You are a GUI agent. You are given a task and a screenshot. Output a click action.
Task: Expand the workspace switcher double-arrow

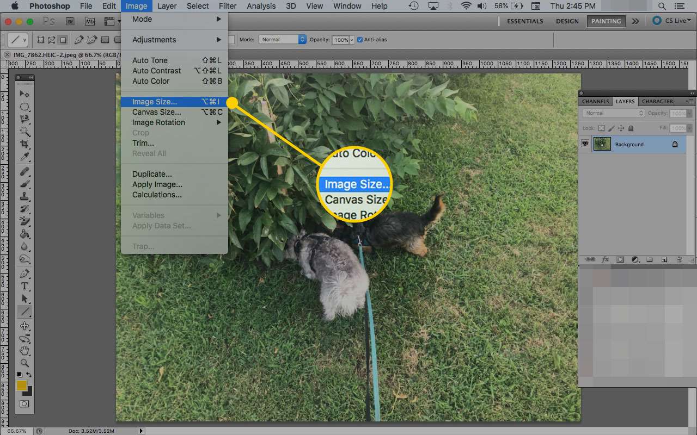pos(635,21)
